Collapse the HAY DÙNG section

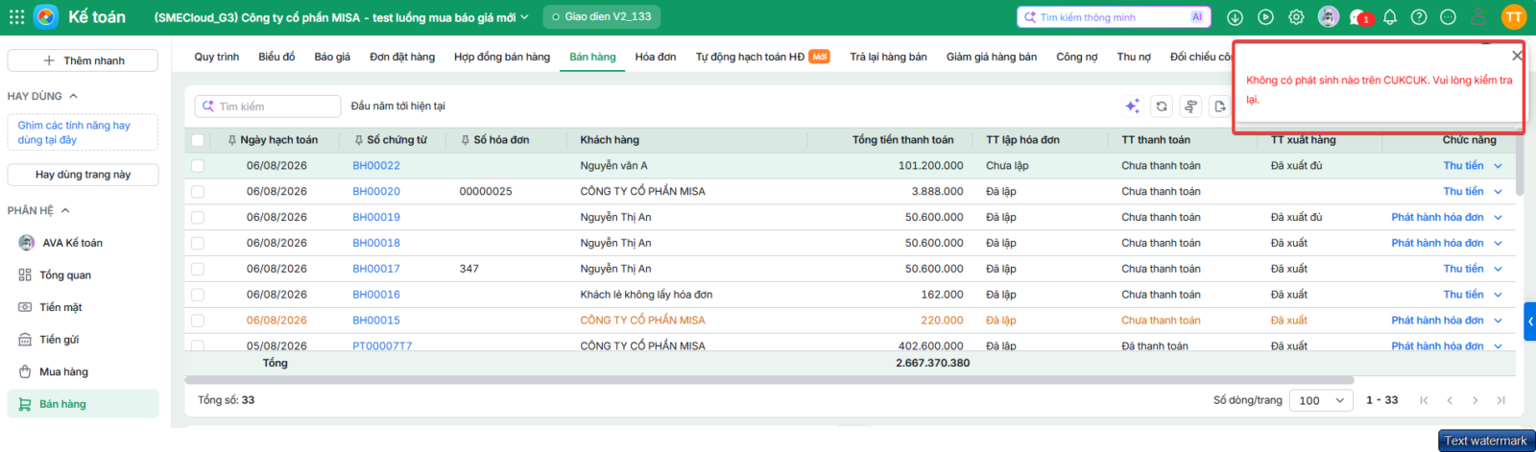pyautogui.click(x=73, y=96)
